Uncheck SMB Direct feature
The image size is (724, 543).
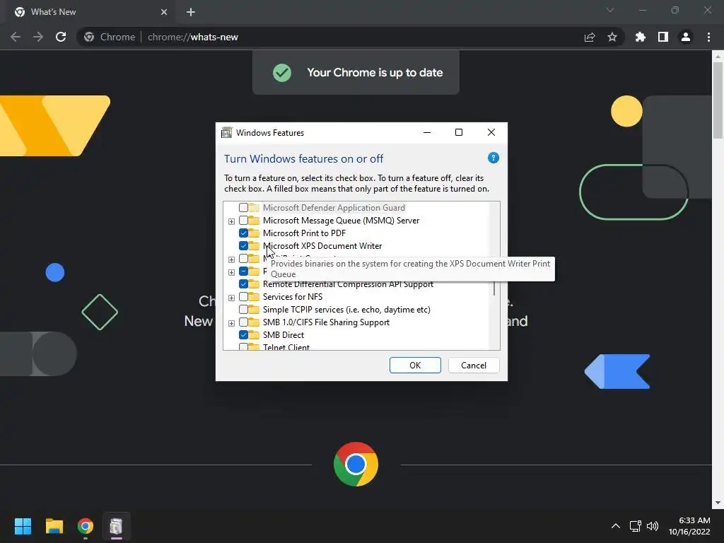click(243, 334)
